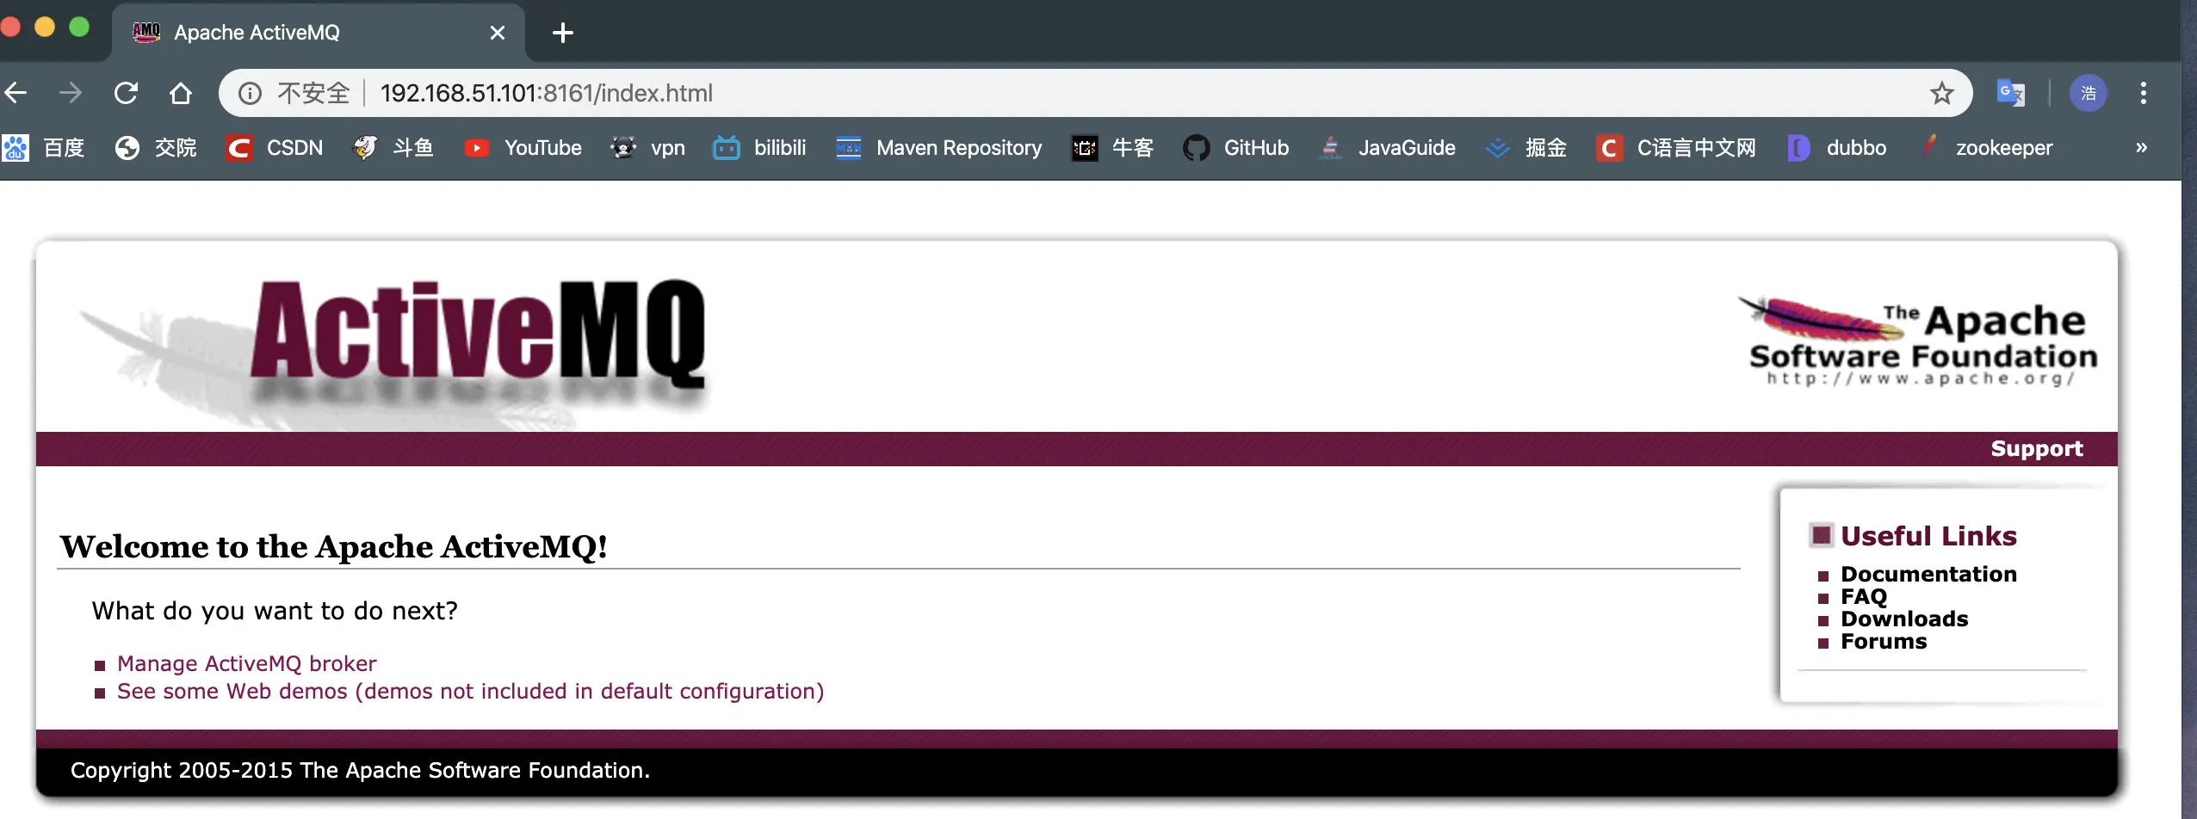
Task: Open a new browser tab
Action: click(x=563, y=33)
